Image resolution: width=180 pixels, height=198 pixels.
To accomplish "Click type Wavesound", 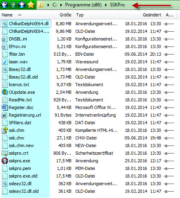I will pyautogui.click(x=87, y=62).
